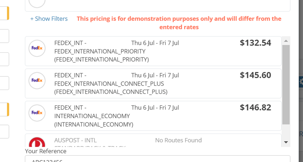Viewport: 303px width, 162px height.
Task: Choose the FEDEX_INTERNATIONAL_CONNECT_PLUS rate
Action: tap(109, 83)
